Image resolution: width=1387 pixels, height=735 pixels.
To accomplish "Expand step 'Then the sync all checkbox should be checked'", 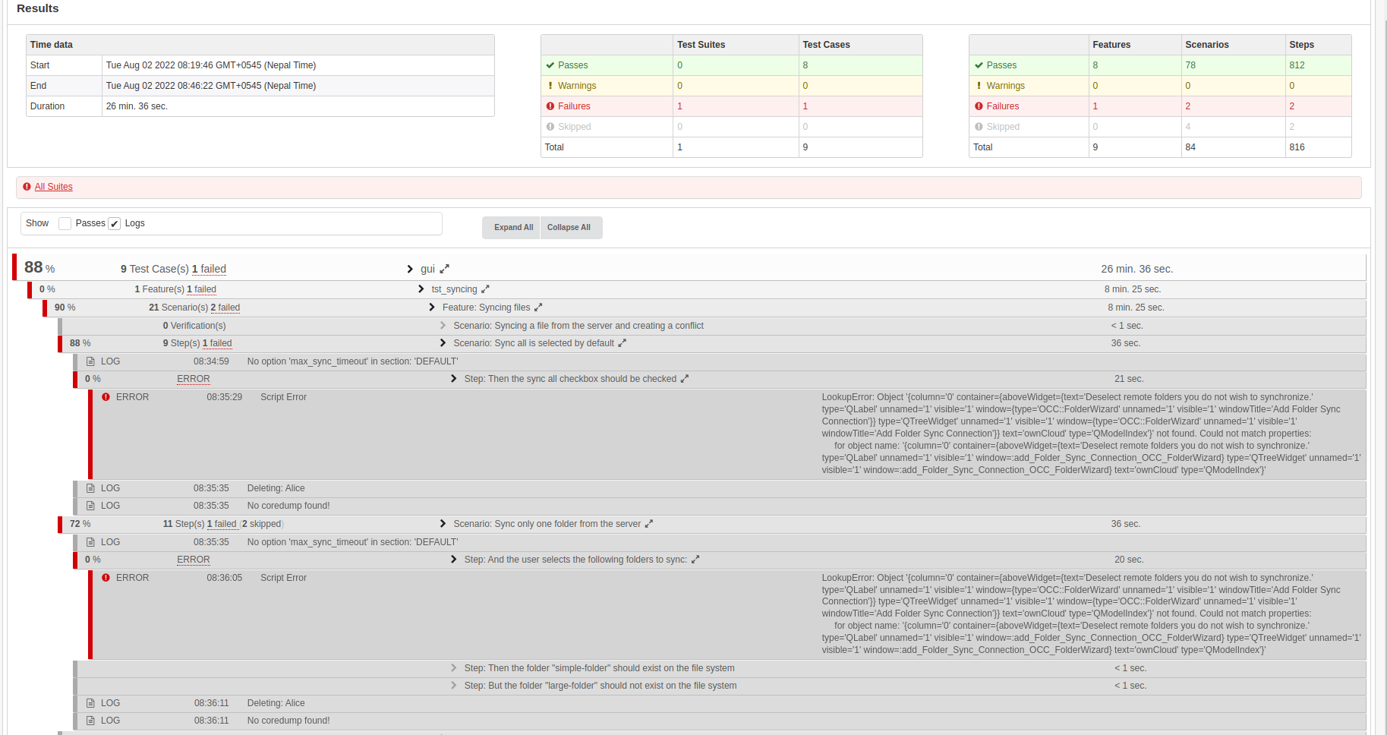I will pos(454,378).
